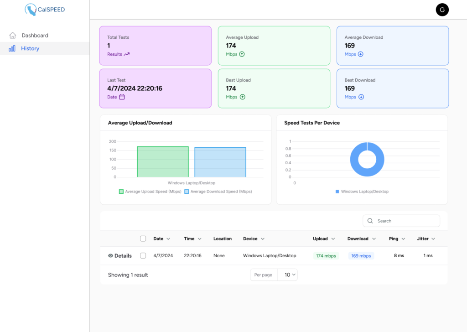Click the down-arrow icon in Average Download card
The height and width of the screenshot is (332, 467).
[361, 54]
